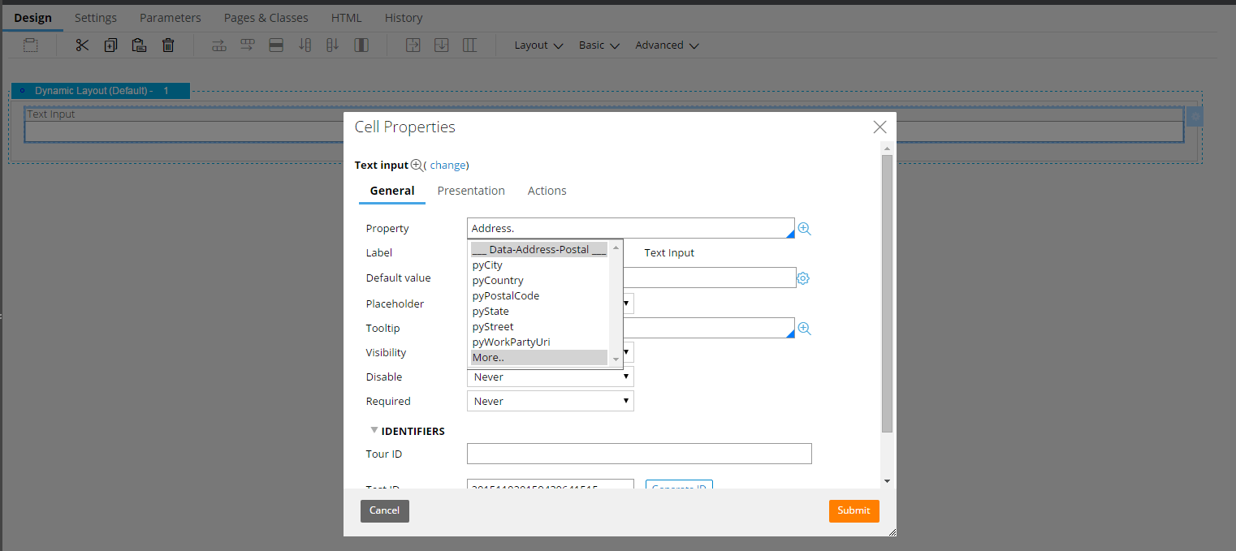Click the expand cell right icon
Screen dimensions: 1236x551
click(x=413, y=45)
